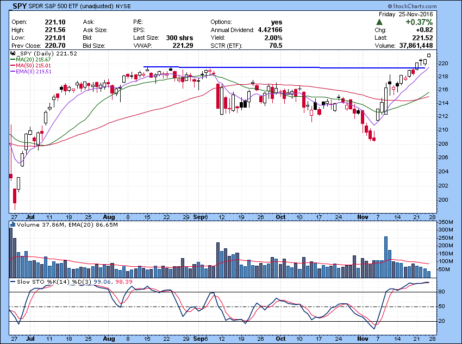Click the 220 label on the price axis
Viewport: 462px width, 344px height.
coord(444,64)
